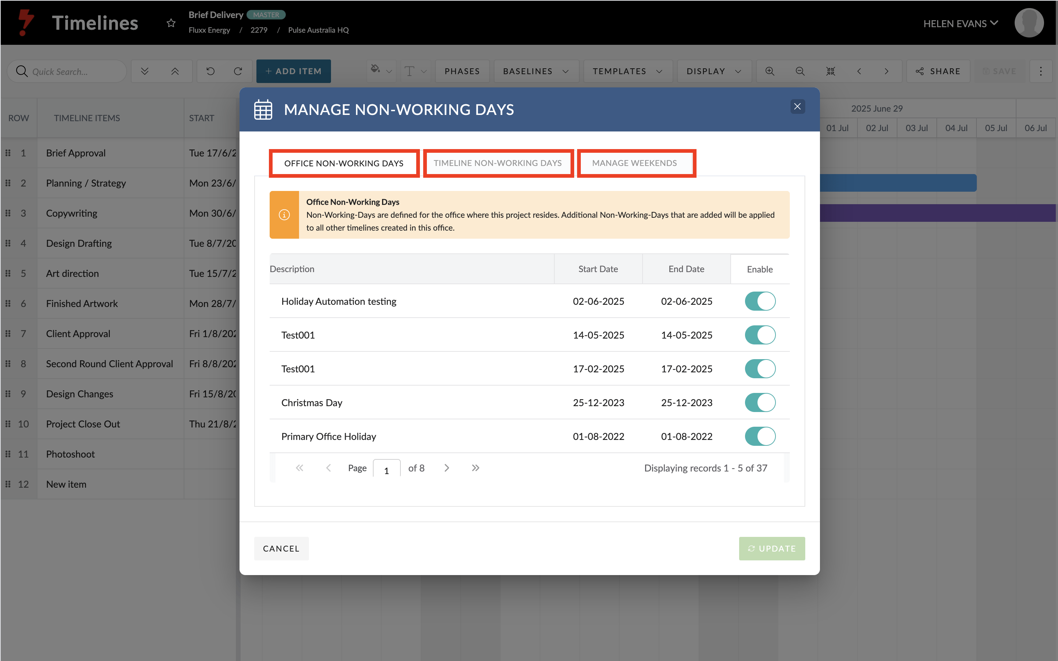Screen dimensions: 1058x661
Task: Click the fit-to-screen icon in toolbar
Action: pyautogui.click(x=831, y=71)
